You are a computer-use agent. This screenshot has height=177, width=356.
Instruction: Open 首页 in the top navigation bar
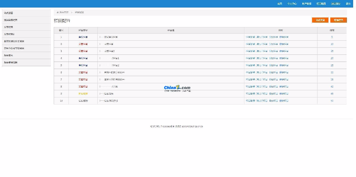pos(280,4)
